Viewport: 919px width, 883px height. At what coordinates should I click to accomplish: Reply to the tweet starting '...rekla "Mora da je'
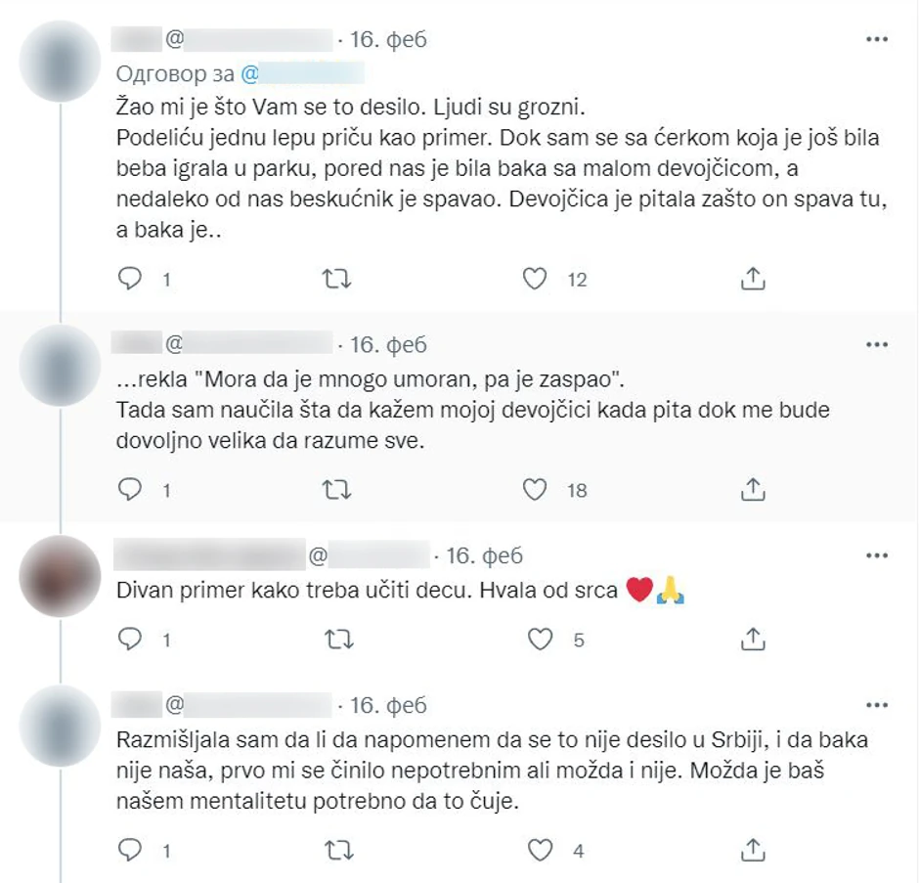(129, 489)
